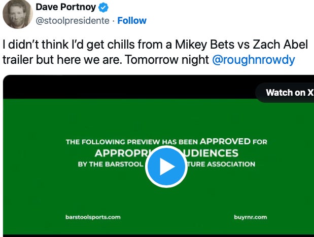Image resolution: width=314 pixels, height=237 pixels.
Task: Click barstoolsports.com text in the video
Action: (93, 217)
